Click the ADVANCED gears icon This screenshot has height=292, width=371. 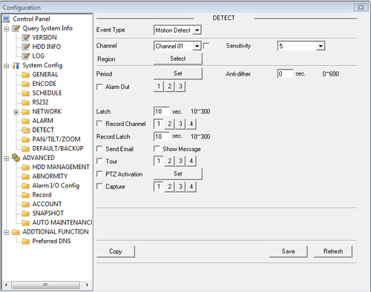pos(16,158)
